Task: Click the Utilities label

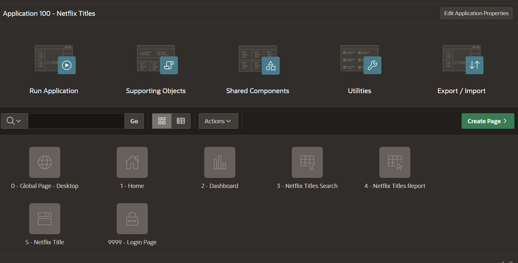Action: (359, 91)
